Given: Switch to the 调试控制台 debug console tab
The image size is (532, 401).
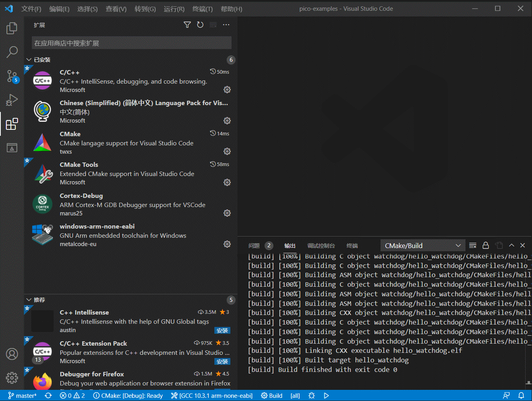Looking at the screenshot, I should click(x=321, y=246).
